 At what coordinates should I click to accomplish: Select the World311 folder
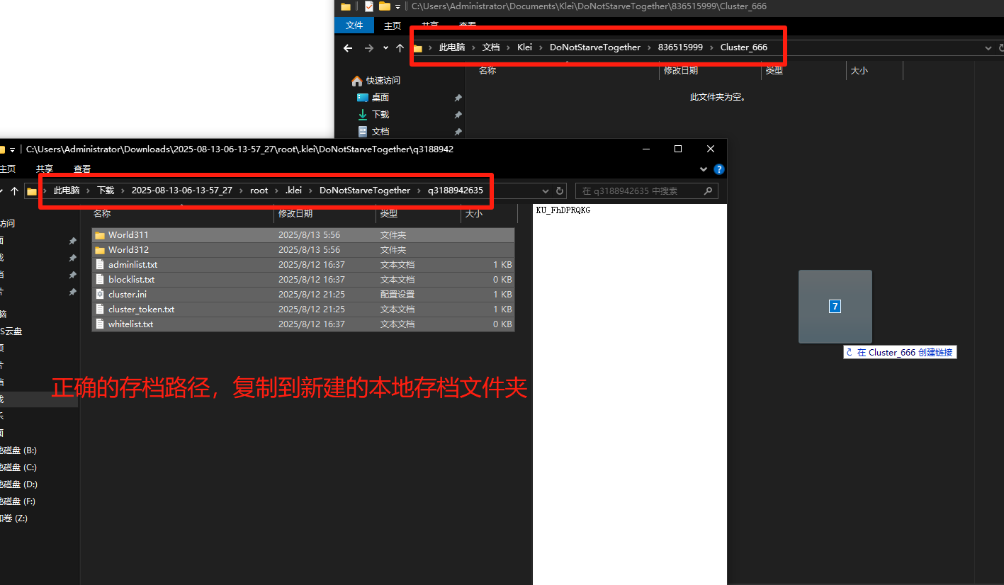pyautogui.click(x=303, y=235)
